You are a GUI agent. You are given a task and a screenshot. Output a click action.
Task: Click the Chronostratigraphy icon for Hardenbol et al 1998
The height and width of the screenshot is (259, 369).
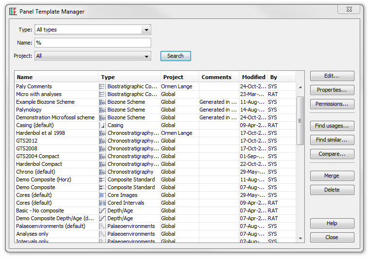pos(103,133)
